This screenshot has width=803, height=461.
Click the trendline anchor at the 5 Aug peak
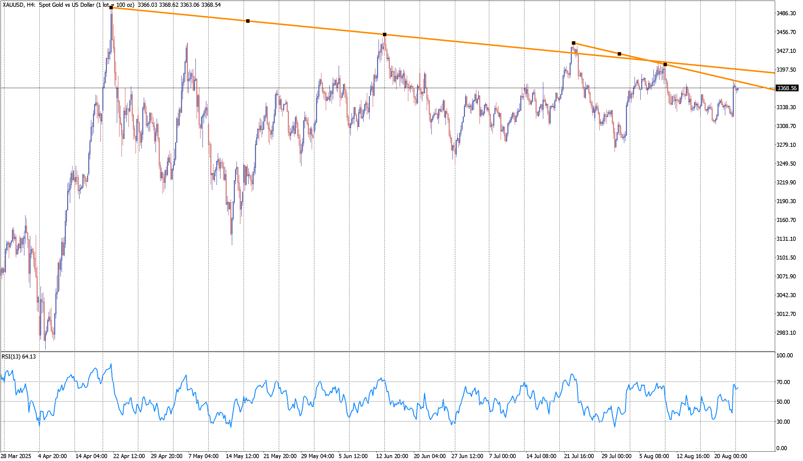click(x=665, y=65)
